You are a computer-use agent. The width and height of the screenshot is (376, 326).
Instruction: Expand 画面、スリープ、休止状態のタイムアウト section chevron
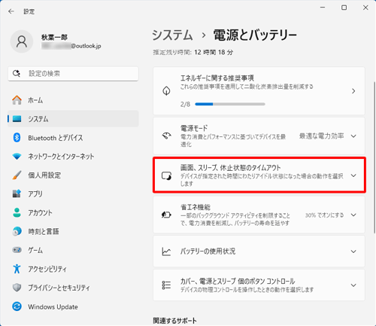[x=353, y=175]
